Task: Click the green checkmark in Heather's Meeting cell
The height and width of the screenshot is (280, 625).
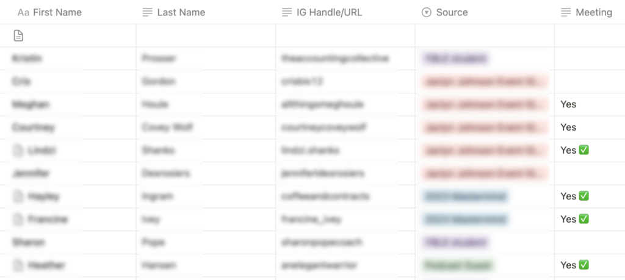Action: 583,265
